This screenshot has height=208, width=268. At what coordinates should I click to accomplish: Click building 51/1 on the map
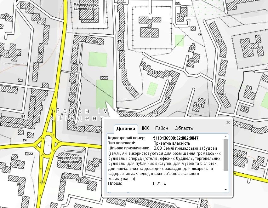[122, 60]
